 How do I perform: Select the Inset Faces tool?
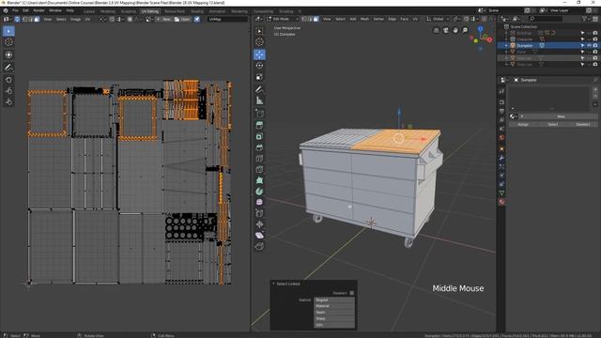[259, 136]
